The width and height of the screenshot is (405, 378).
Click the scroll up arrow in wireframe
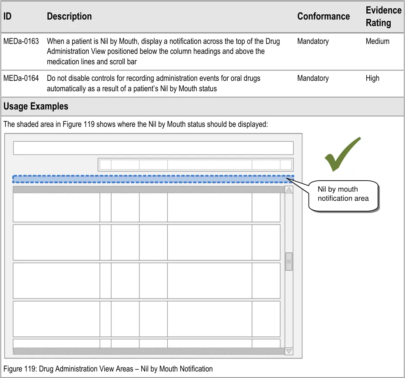tap(289, 189)
